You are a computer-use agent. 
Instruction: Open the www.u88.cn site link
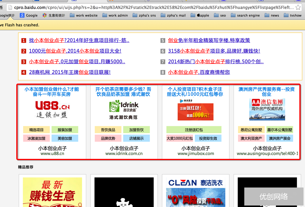click(52, 154)
